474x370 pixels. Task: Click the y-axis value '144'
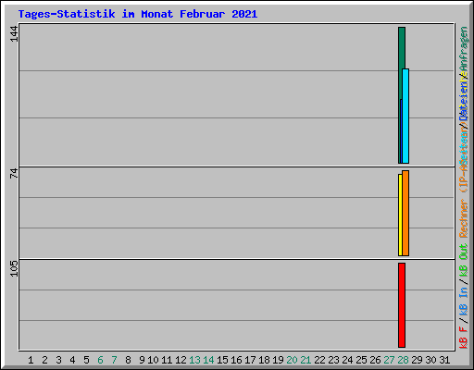(14, 33)
